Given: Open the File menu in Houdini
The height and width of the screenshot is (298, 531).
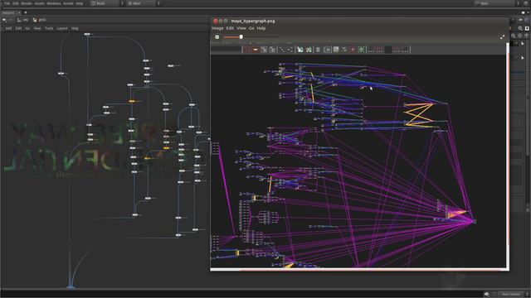Looking at the screenshot, I should tap(7, 3).
